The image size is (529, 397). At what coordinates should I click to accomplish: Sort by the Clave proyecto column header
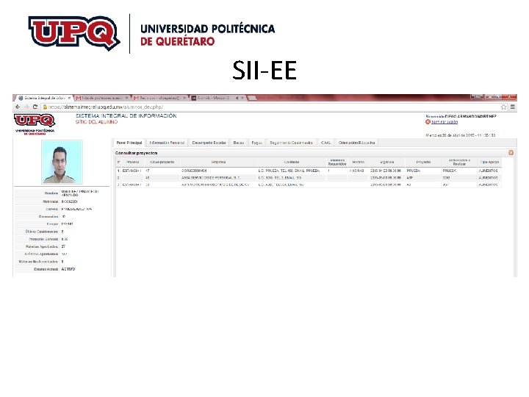(162, 162)
